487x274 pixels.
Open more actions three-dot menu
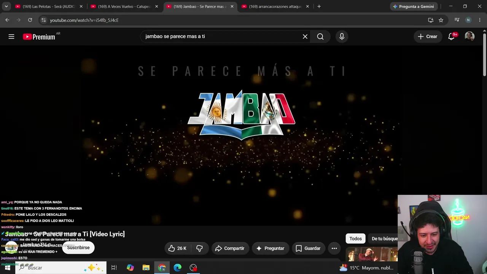pyautogui.click(x=334, y=249)
